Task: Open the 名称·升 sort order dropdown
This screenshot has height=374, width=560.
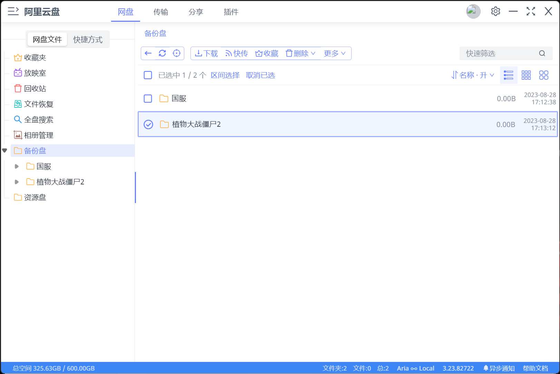Action: tap(473, 75)
